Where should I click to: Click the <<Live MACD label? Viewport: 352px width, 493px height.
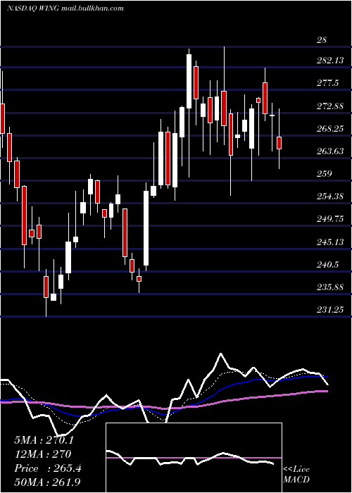click(296, 475)
